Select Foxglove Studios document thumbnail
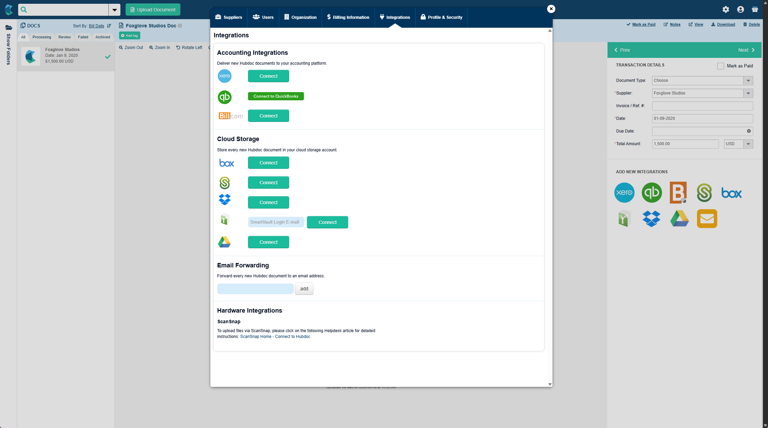Image resolution: width=768 pixels, height=428 pixels. pyautogui.click(x=31, y=56)
